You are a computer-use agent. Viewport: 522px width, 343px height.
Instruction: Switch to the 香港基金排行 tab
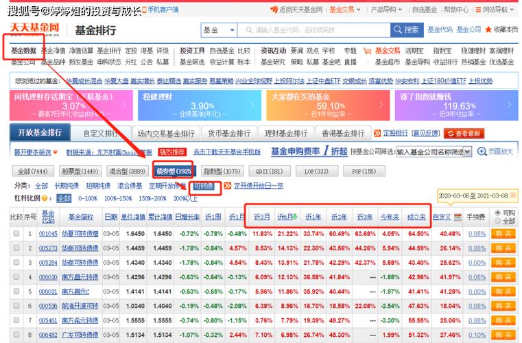coord(343,134)
